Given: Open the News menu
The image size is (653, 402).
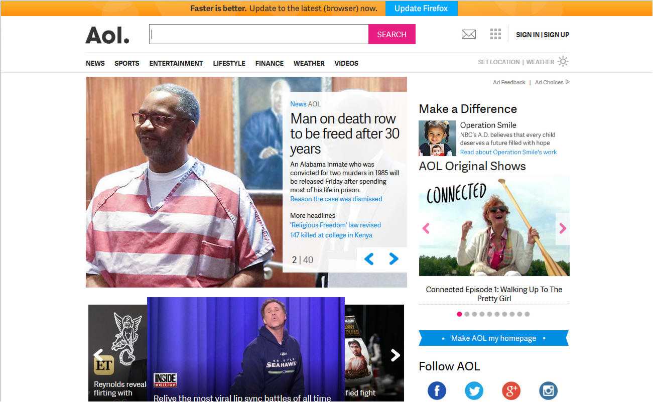Looking at the screenshot, I should [x=95, y=63].
